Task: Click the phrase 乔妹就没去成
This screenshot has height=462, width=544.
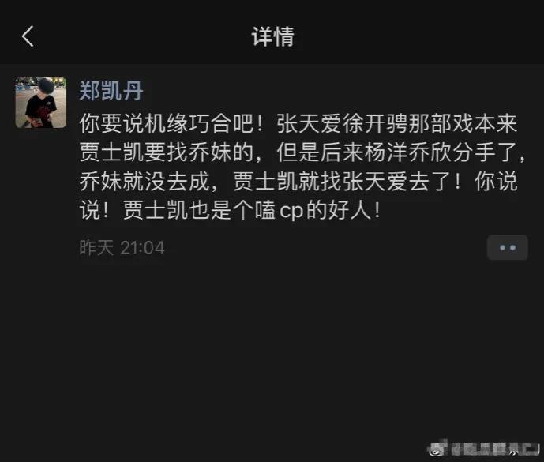Action: click(x=144, y=181)
